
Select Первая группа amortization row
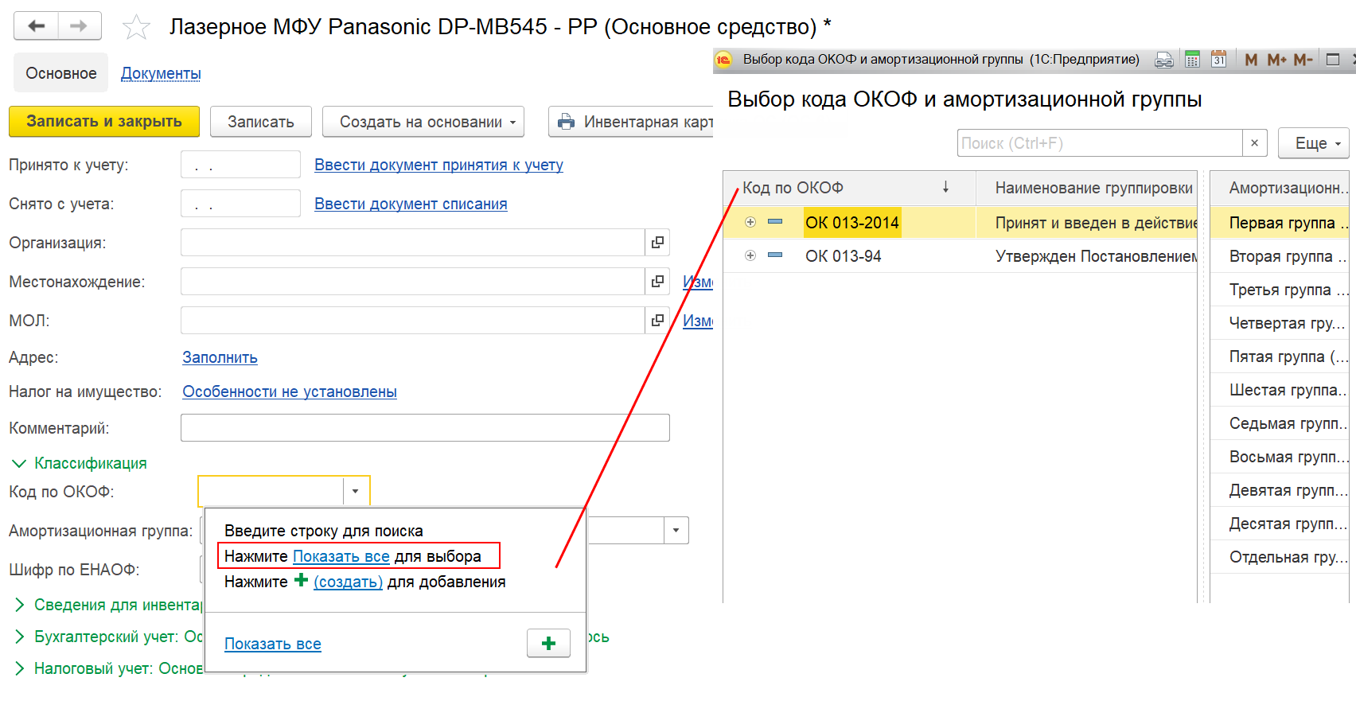coord(1280,223)
